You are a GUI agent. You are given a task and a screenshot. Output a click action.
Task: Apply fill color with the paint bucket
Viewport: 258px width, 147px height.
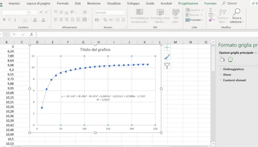35,20
